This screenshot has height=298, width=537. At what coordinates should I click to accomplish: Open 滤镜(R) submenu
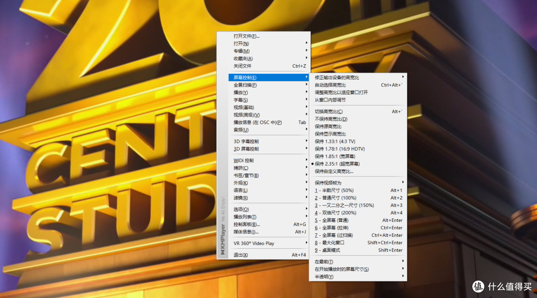[269, 198]
